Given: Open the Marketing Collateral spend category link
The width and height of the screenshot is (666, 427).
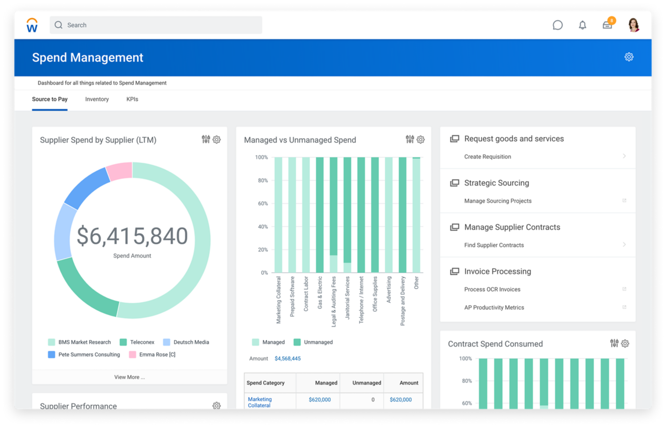Looking at the screenshot, I should pos(260,402).
